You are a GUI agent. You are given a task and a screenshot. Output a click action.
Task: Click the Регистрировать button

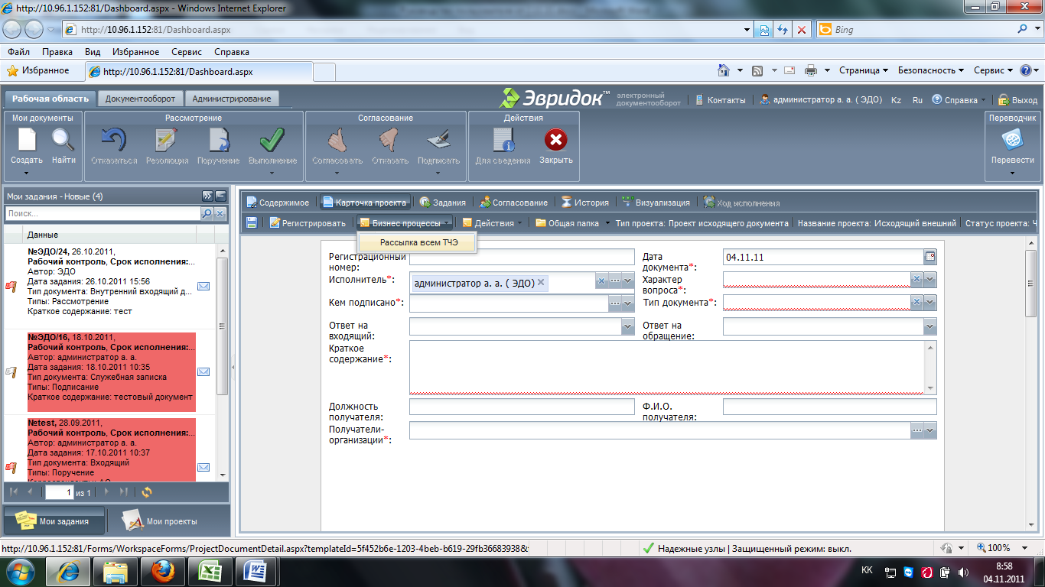pyautogui.click(x=308, y=223)
